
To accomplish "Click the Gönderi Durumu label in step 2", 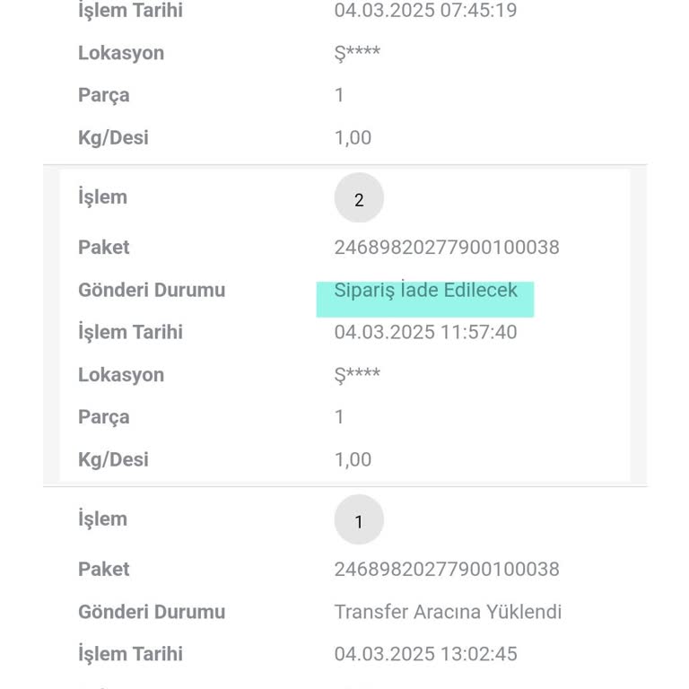I will 152,291.
